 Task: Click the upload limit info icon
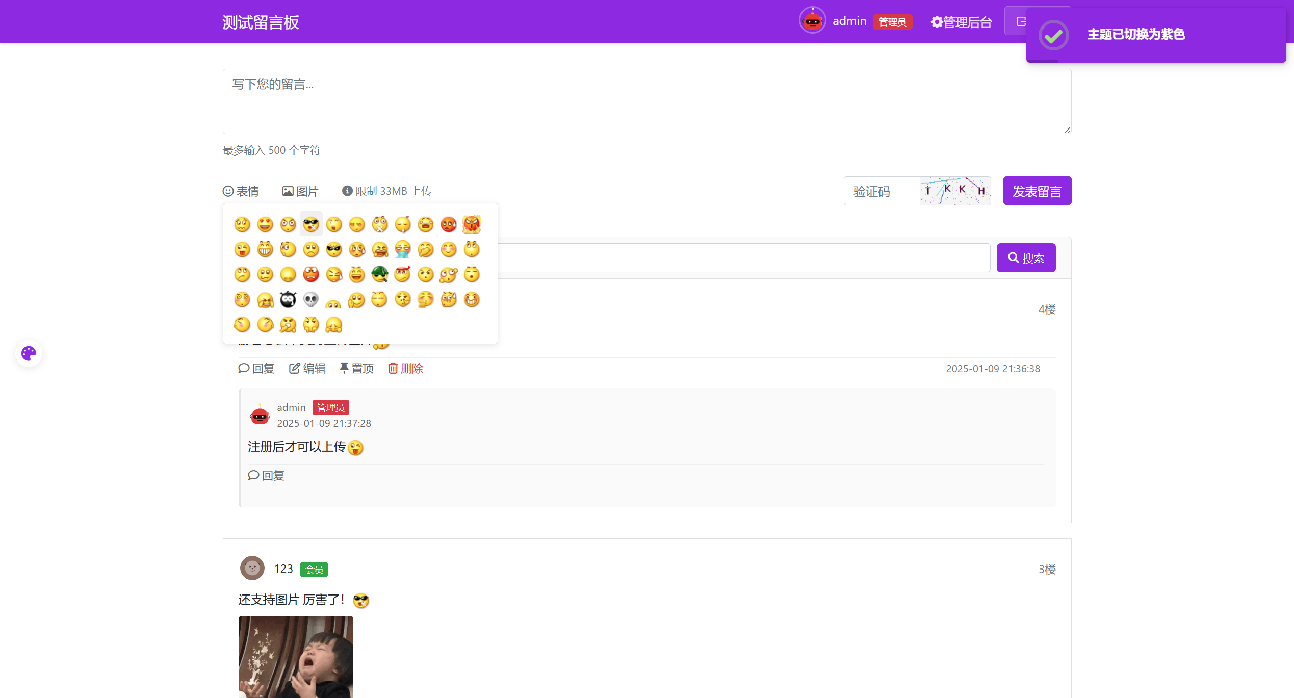[347, 190]
